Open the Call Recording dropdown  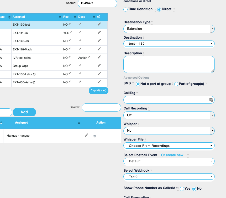point(169,115)
